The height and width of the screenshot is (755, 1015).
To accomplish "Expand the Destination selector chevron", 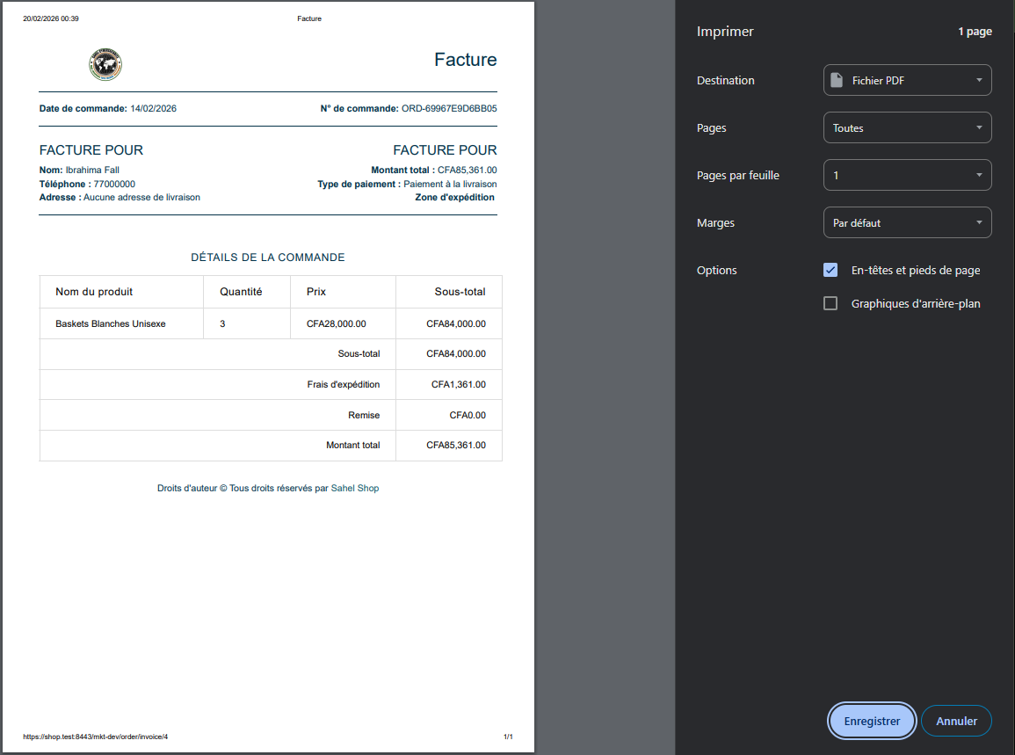I will pos(980,80).
